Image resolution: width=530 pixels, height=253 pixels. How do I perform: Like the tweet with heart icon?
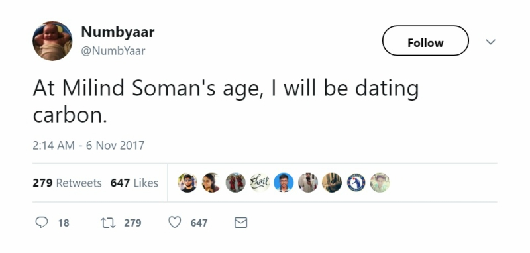point(175,223)
